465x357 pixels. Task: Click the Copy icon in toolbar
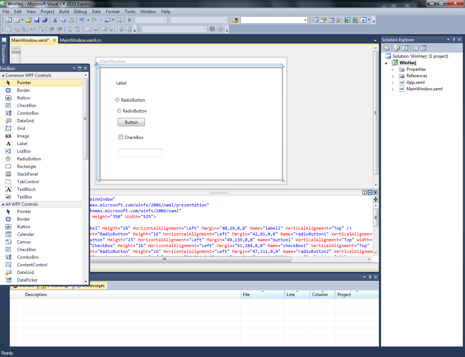pos(63,20)
